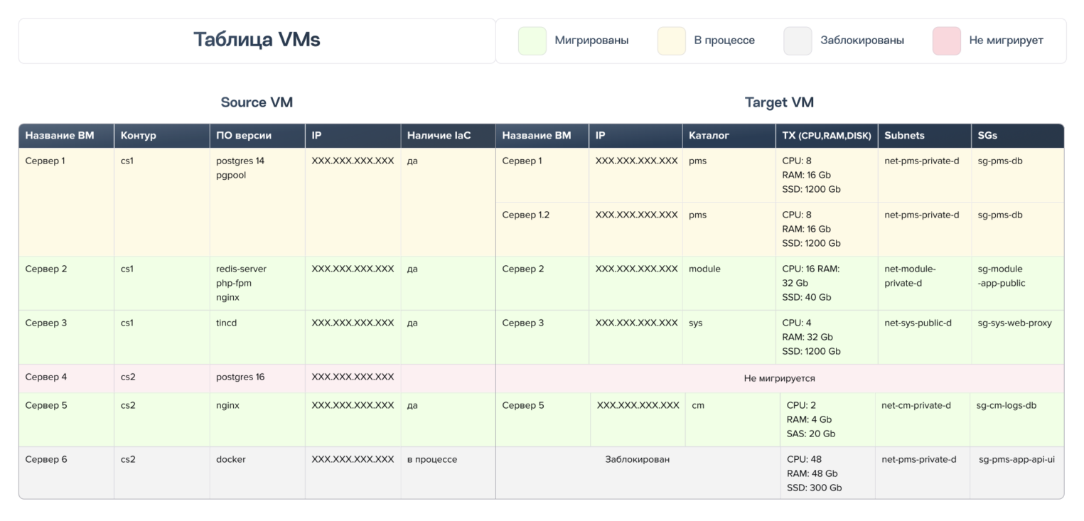Click the Target VM section heading
Screen dimensions: 1084x521
pyautogui.click(x=779, y=102)
